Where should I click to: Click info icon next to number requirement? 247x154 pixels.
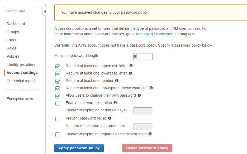click(x=117, y=81)
